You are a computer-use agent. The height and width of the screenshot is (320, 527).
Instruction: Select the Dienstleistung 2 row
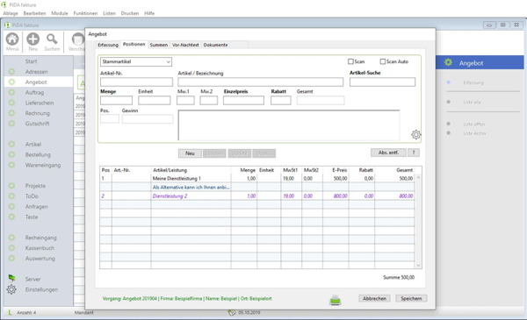[x=257, y=196]
